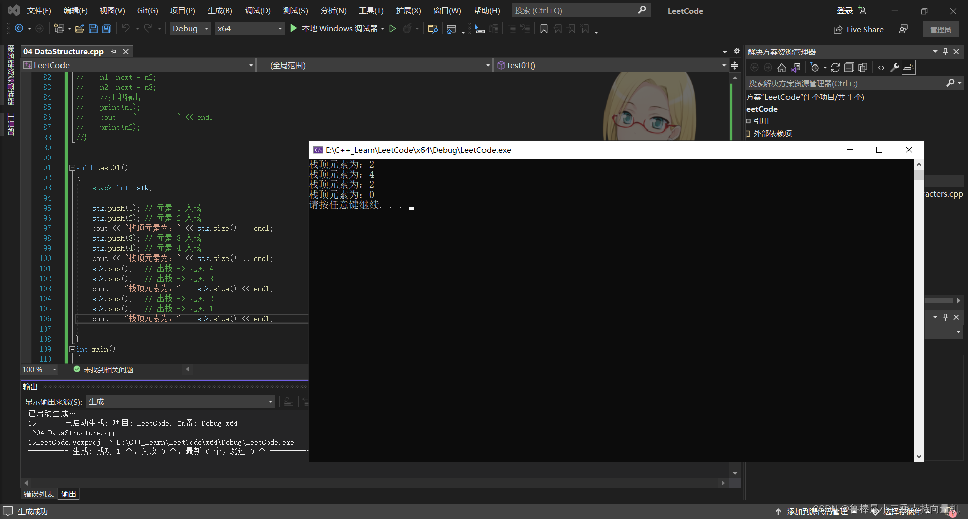The image size is (968, 519).
Task: Open the 服务器资源管理器 side tab
Action: tap(11, 75)
